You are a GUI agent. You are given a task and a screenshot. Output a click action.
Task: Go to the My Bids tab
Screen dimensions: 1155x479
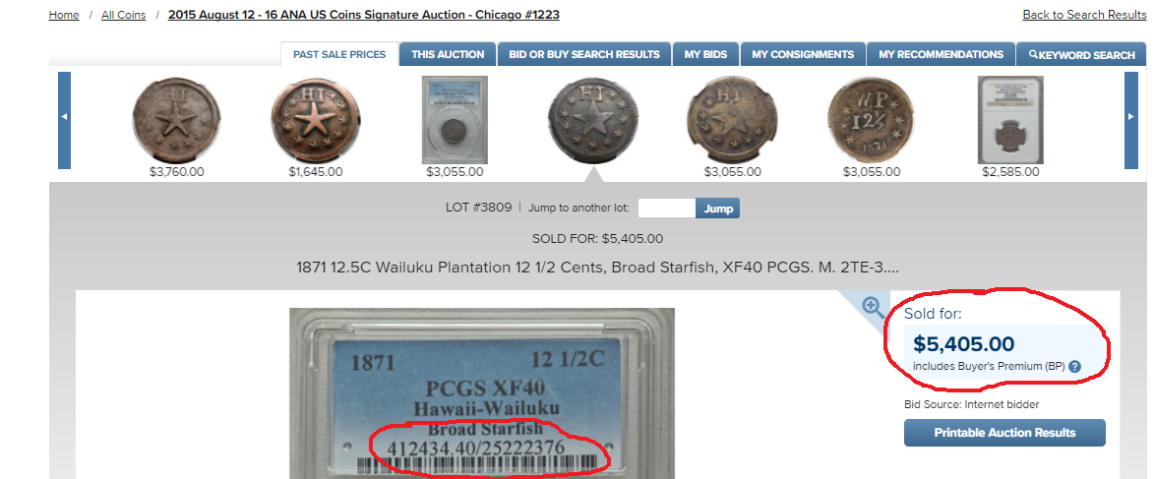click(705, 54)
